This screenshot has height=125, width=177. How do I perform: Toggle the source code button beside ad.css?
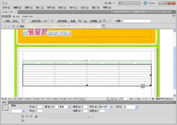[x=6, y=16]
